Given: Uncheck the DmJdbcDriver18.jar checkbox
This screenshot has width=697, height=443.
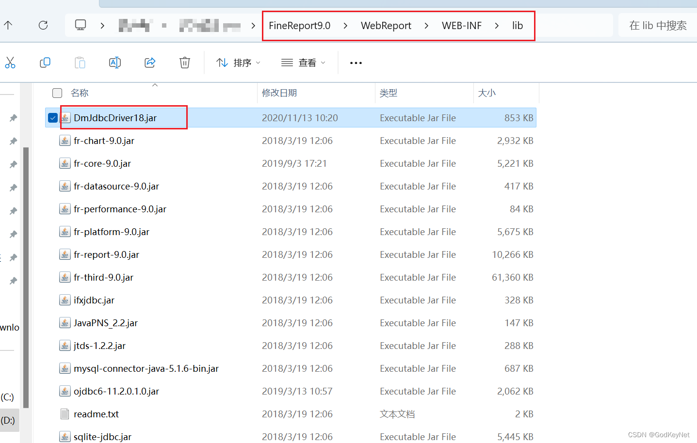Looking at the screenshot, I should 53,118.
